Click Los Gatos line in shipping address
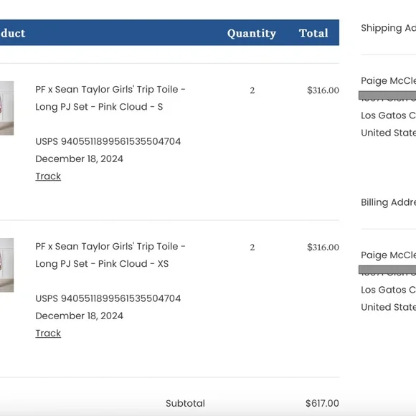Screen dimensions: 416x416 click(389, 115)
